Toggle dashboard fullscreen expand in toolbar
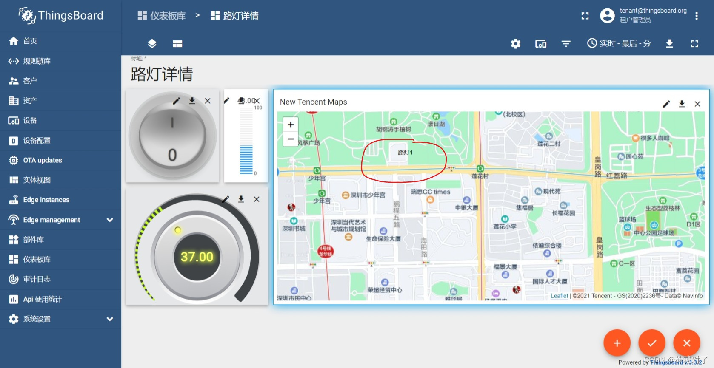Image resolution: width=714 pixels, height=368 pixels. click(694, 44)
